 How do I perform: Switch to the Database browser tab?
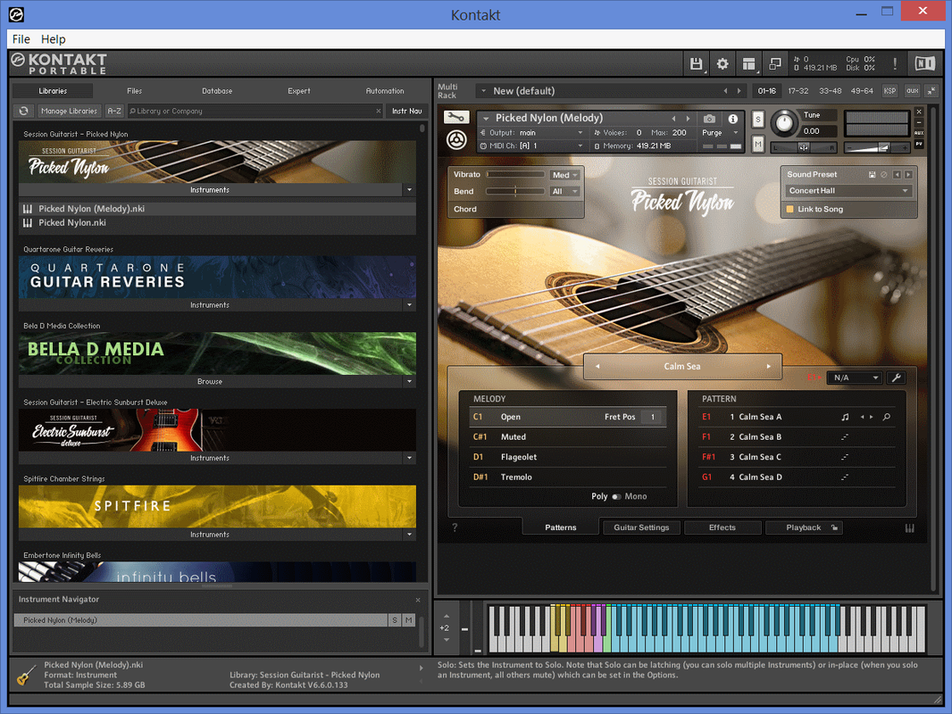click(x=217, y=91)
